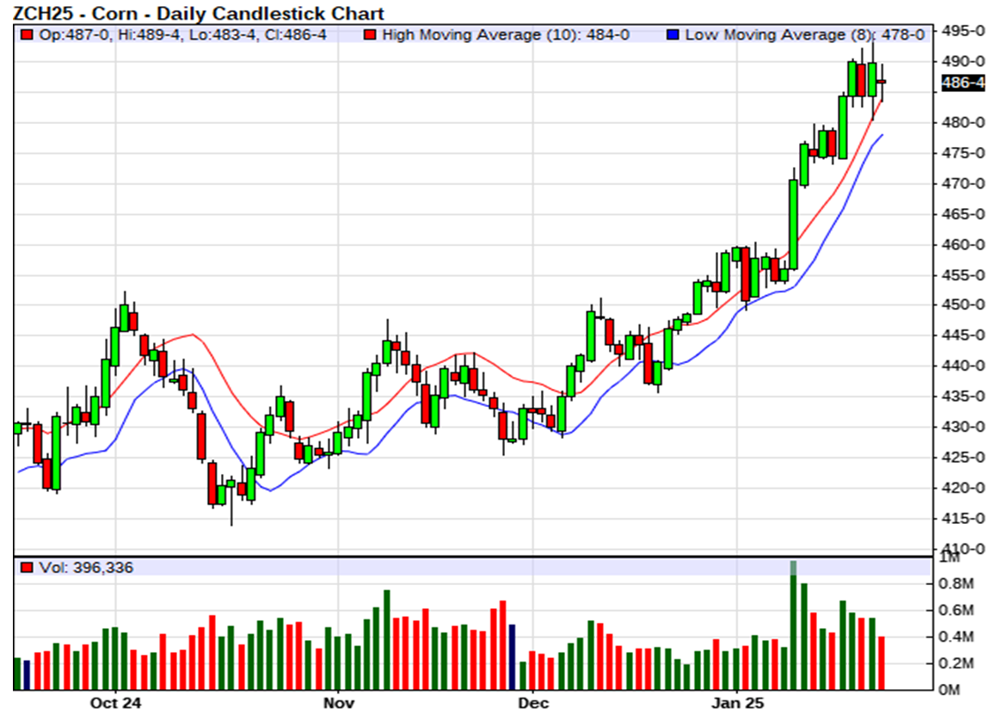Viewport: 996px width, 714px height.
Task: Click the blue volume bar before Dec
Action: tap(512, 657)
